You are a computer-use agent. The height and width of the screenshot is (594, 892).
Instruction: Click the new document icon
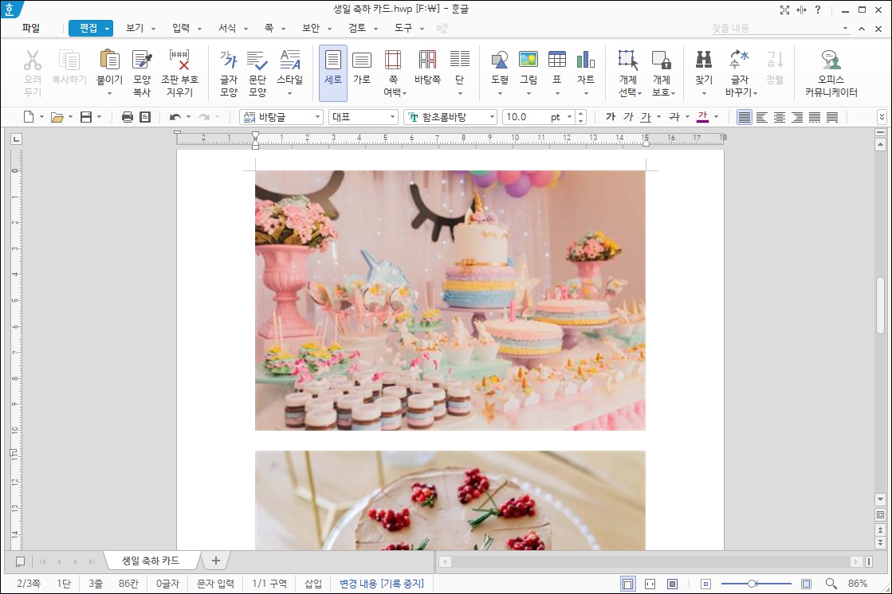(x=29, y=117)
